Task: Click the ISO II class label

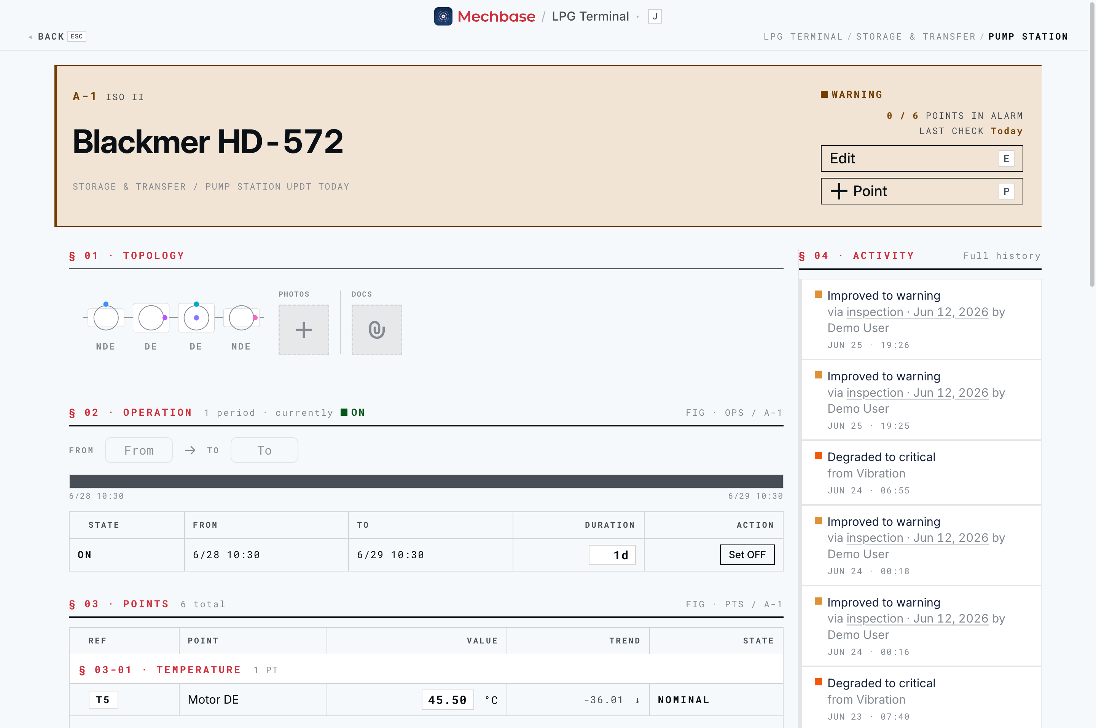Action: pyautogui.click(x=125, y=97)
